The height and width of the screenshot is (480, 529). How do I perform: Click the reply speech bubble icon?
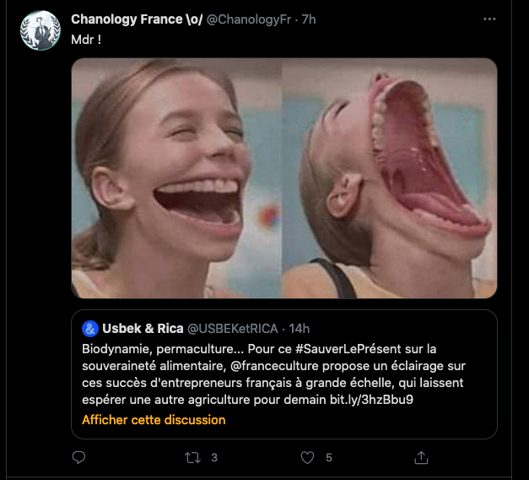coord(79,457)
